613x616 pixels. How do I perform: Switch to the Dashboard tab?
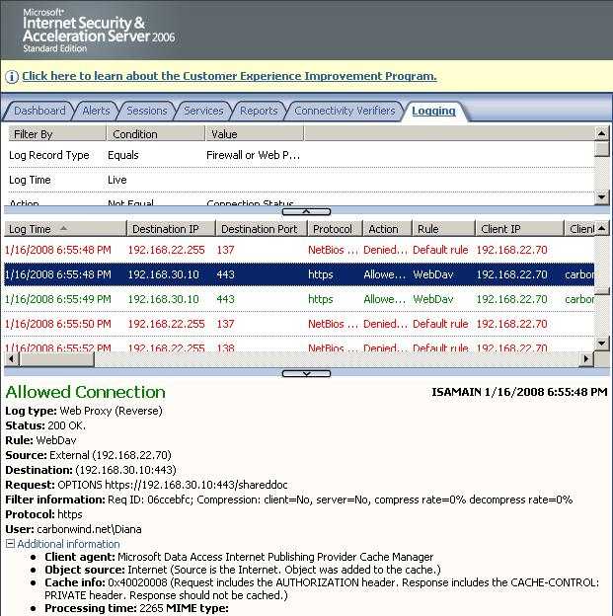(x=39, y=111)
